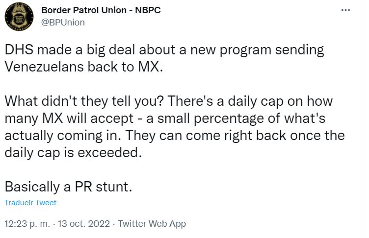The height and width of the screenshot is (238, 369).
Task: Click the daily cap is exceeded line
Action: pyautogui.click(x=73, y=152)
